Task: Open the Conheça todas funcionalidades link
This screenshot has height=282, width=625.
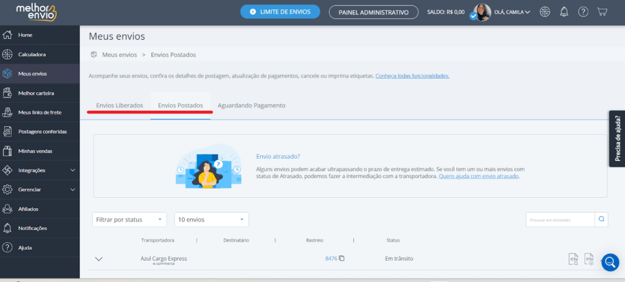Action: 413,76
